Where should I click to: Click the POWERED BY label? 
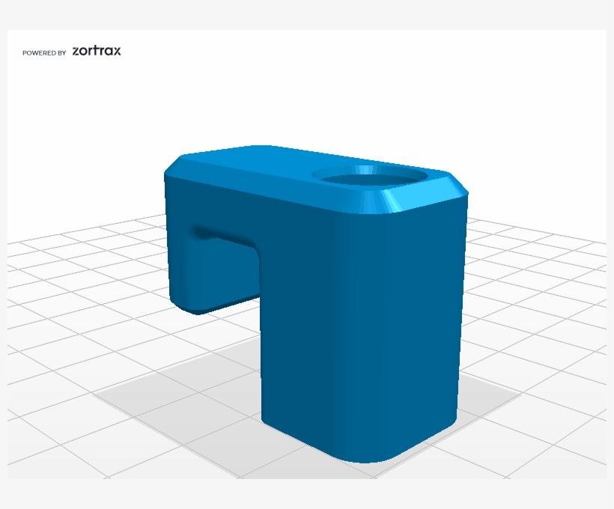pos(43,52)
